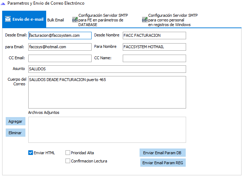Enable the Confirmacion Lectura checkbox
Viewport: 248px width, 176px height.
pyautogui.click(x=68, y=161)
